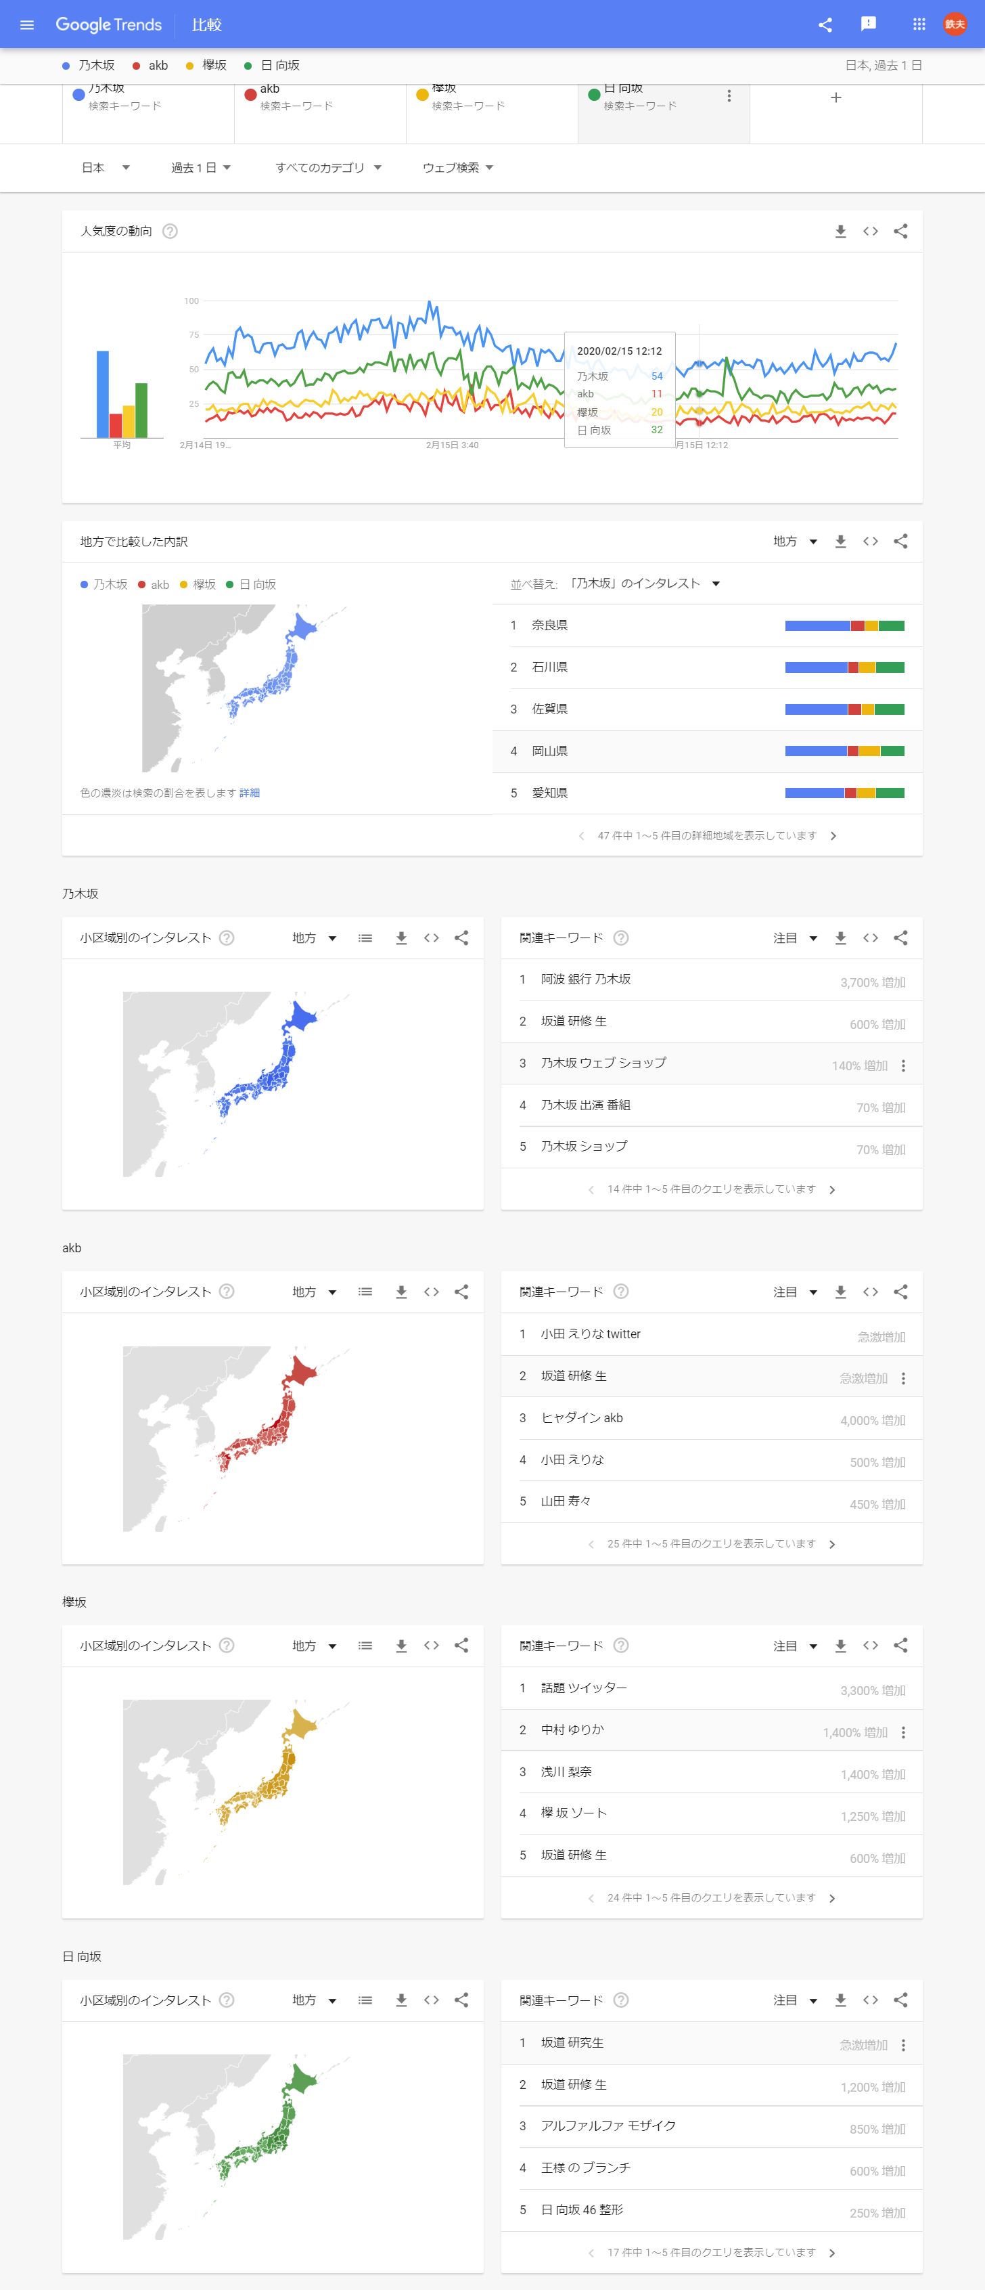Screen dimensions: 985x2290
Task: Open help for 欅坂 関連キーワード
Action: pyautogui.click(x=622, y=1646)
